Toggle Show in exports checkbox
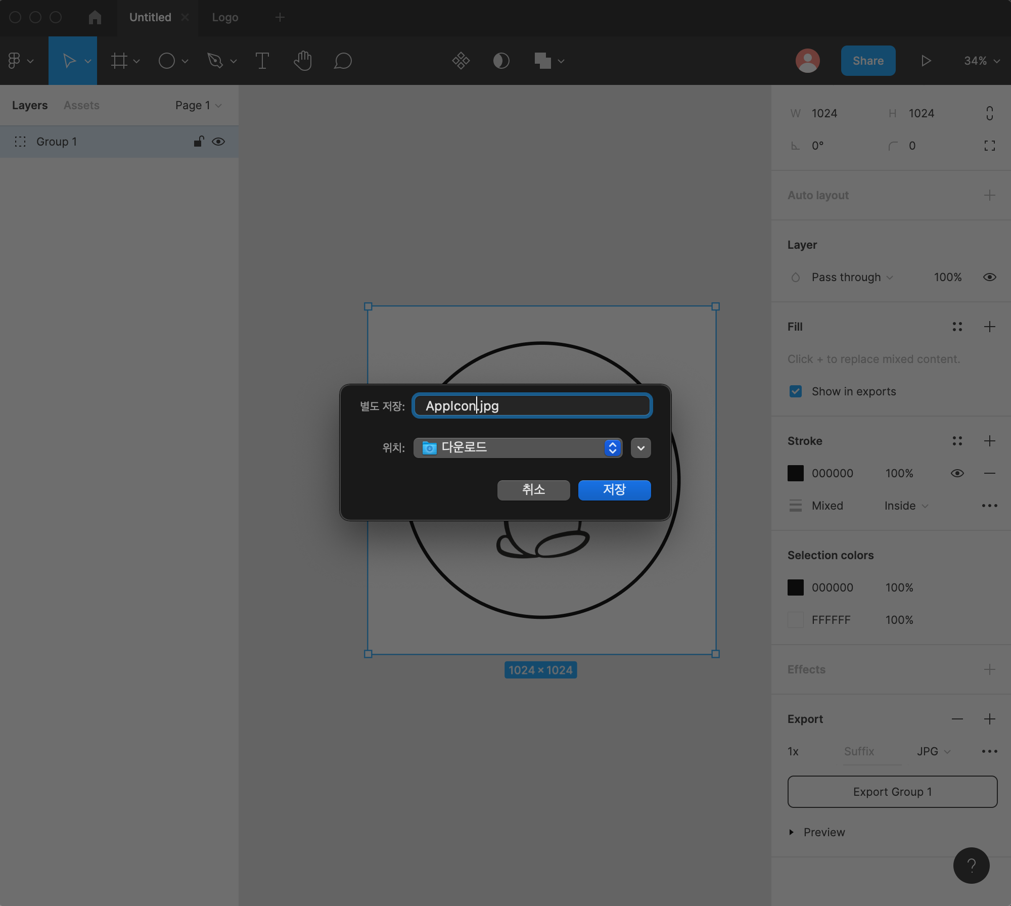 pyautogui.click(x=796, y=391)
